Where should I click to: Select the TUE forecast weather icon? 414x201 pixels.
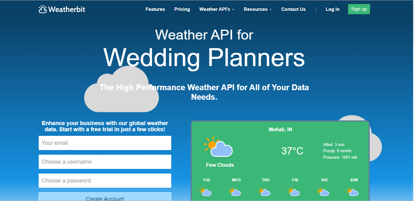[205, 192]
